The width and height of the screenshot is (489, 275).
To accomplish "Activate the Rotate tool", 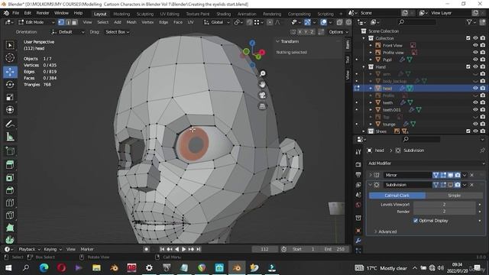I will [10, 85].
